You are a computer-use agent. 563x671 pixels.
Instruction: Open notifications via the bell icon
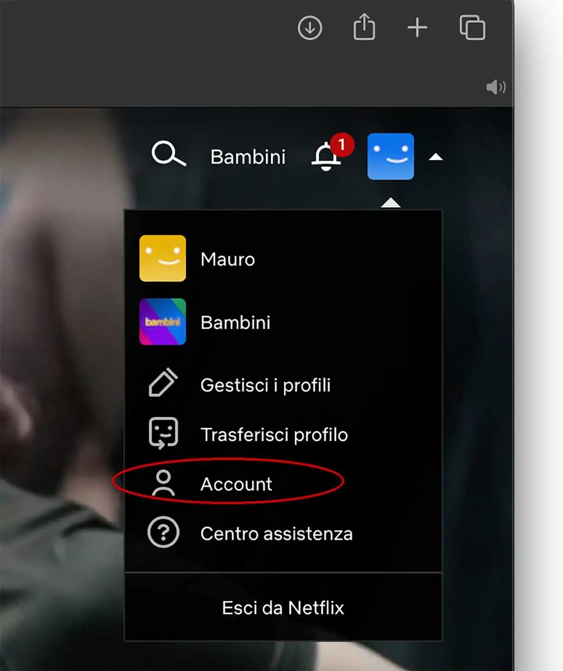326,159
